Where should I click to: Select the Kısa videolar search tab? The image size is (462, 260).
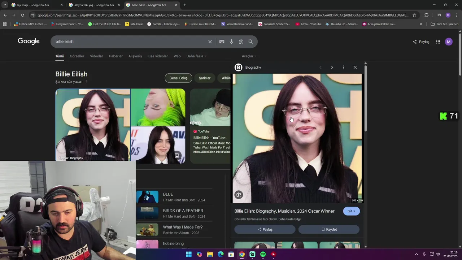pyautogui.click(x=158, y=56)
